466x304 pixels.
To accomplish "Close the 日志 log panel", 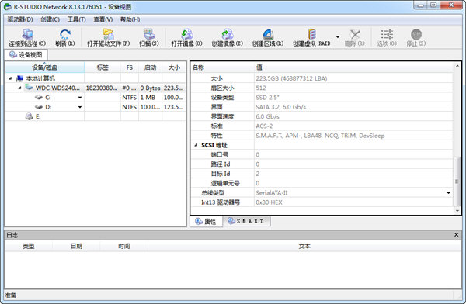I will pyautogui.click(x=456, y=235).
